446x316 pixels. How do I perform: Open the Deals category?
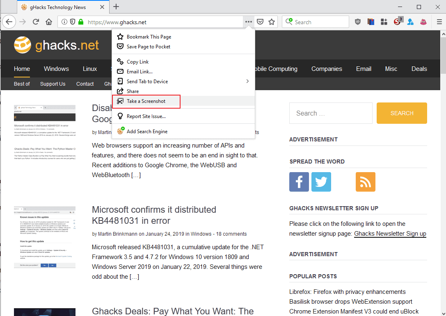pos(419,69)
